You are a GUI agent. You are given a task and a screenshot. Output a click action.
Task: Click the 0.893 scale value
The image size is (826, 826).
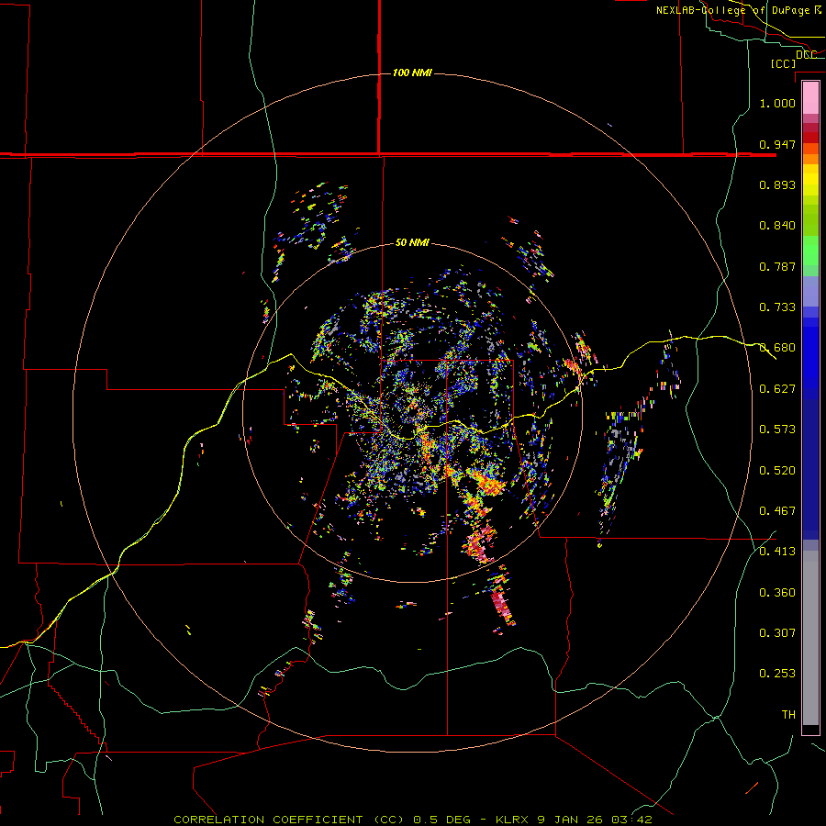click(777, 184)
